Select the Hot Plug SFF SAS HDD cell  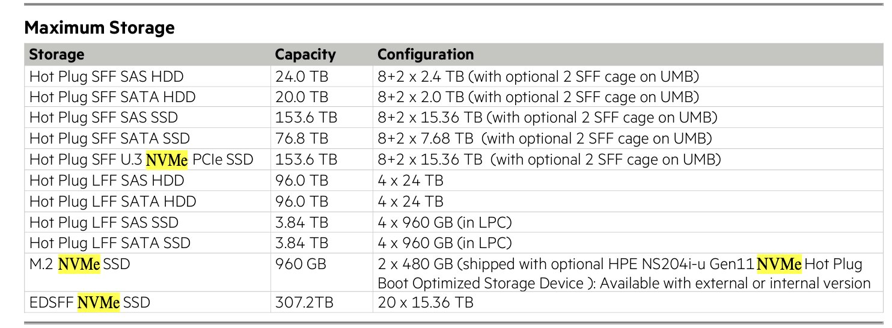pos(106,77)
